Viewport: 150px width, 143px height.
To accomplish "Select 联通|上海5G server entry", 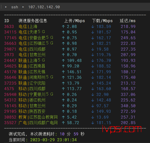I will click(32, 60).
